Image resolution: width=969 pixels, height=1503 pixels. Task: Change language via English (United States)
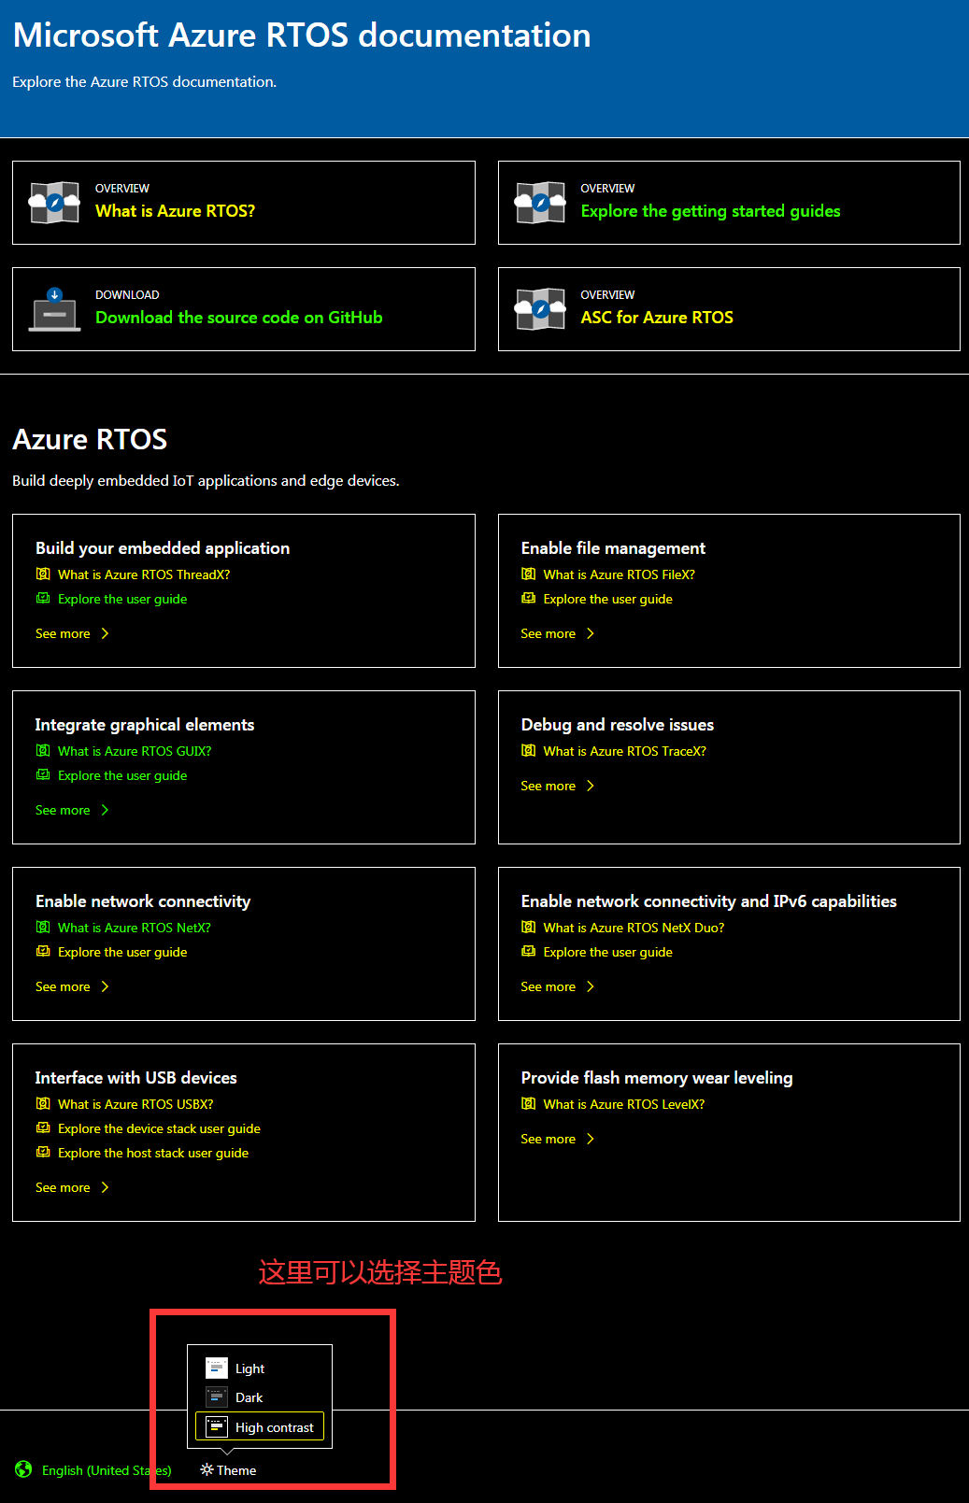coord(107,1470)
